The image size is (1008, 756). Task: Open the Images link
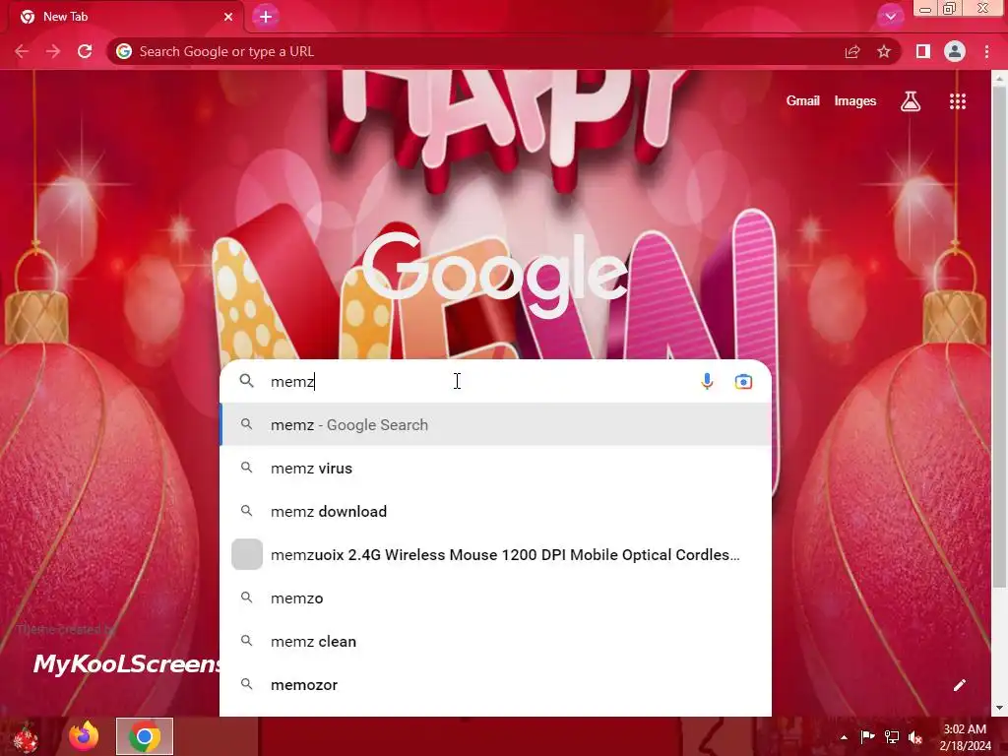click(855, 101)
